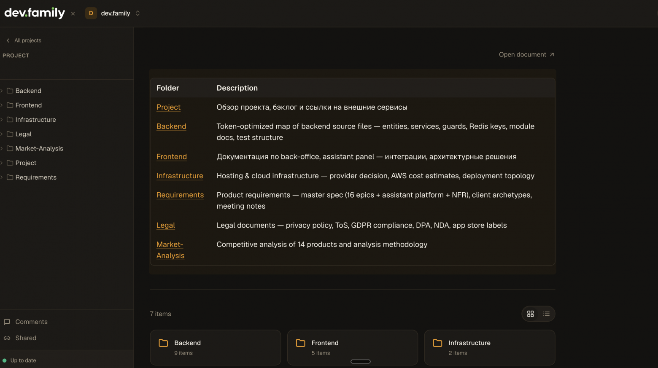Select Infrastructure in the sidebar tree

click(x=35, y=120)
